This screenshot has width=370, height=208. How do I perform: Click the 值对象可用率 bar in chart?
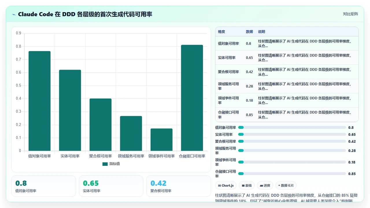tap(40, 101)
